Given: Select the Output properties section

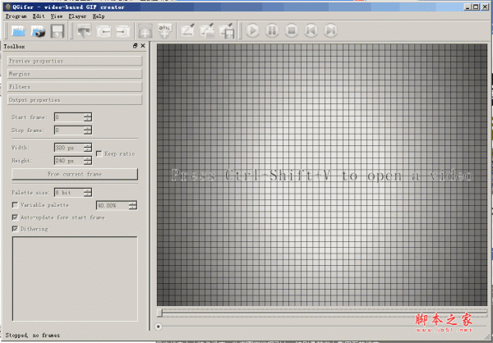Looking at the screenshot, I should [x=75, y=100].
